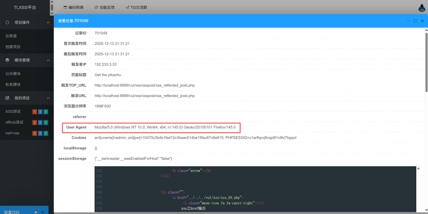Click the grid icon beside 我的项目
Viewport: 428px width, 214px height.
8,98
